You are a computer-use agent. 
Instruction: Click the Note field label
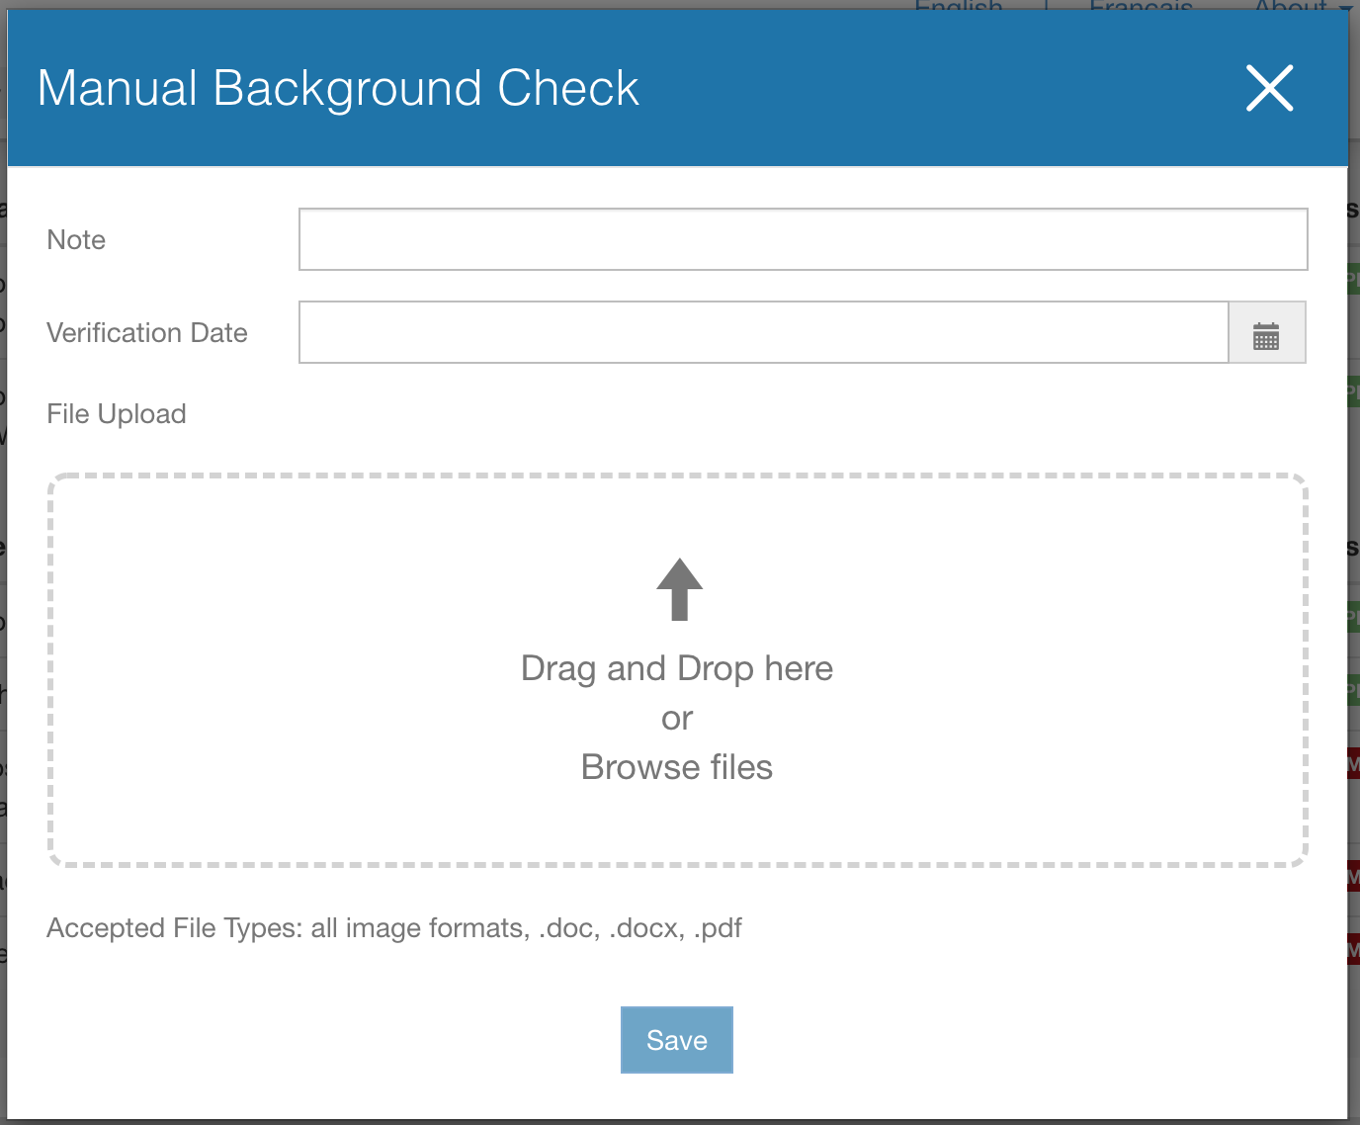click(x=76, y=240)
